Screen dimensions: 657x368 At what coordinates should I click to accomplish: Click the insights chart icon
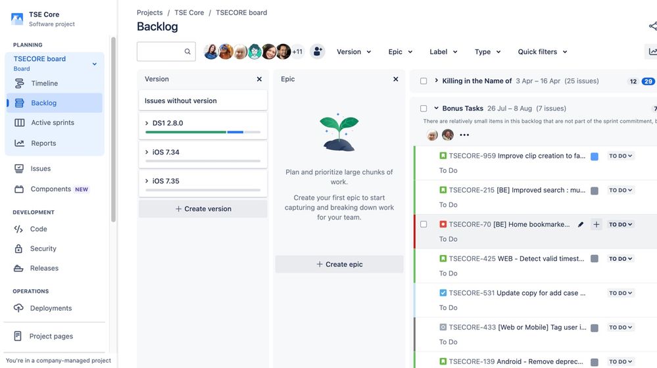[652, 51]
